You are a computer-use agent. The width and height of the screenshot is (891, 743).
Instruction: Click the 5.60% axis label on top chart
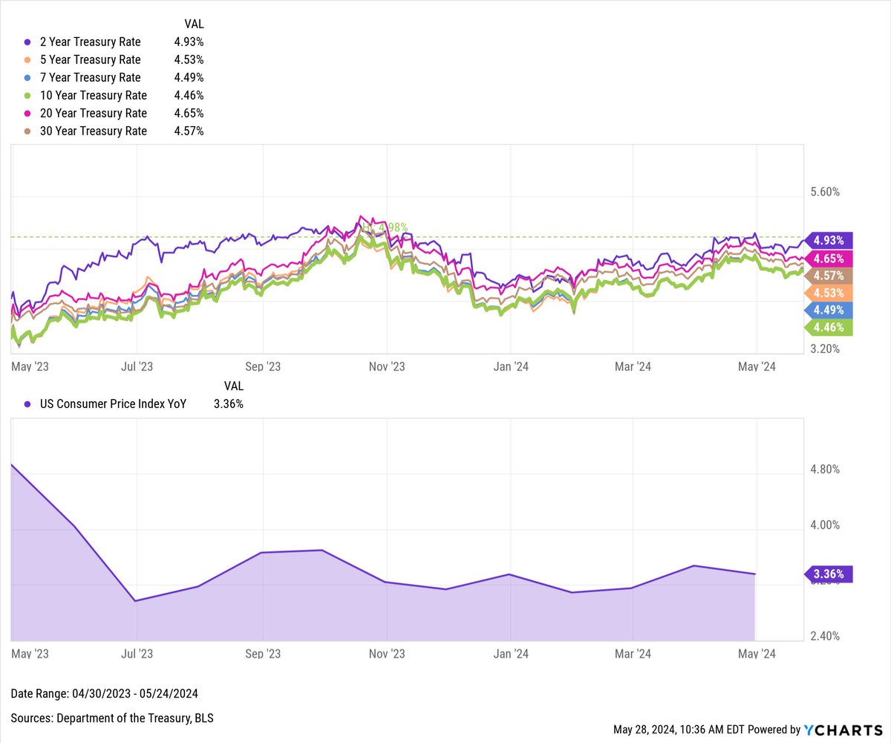tap(824, 192)
